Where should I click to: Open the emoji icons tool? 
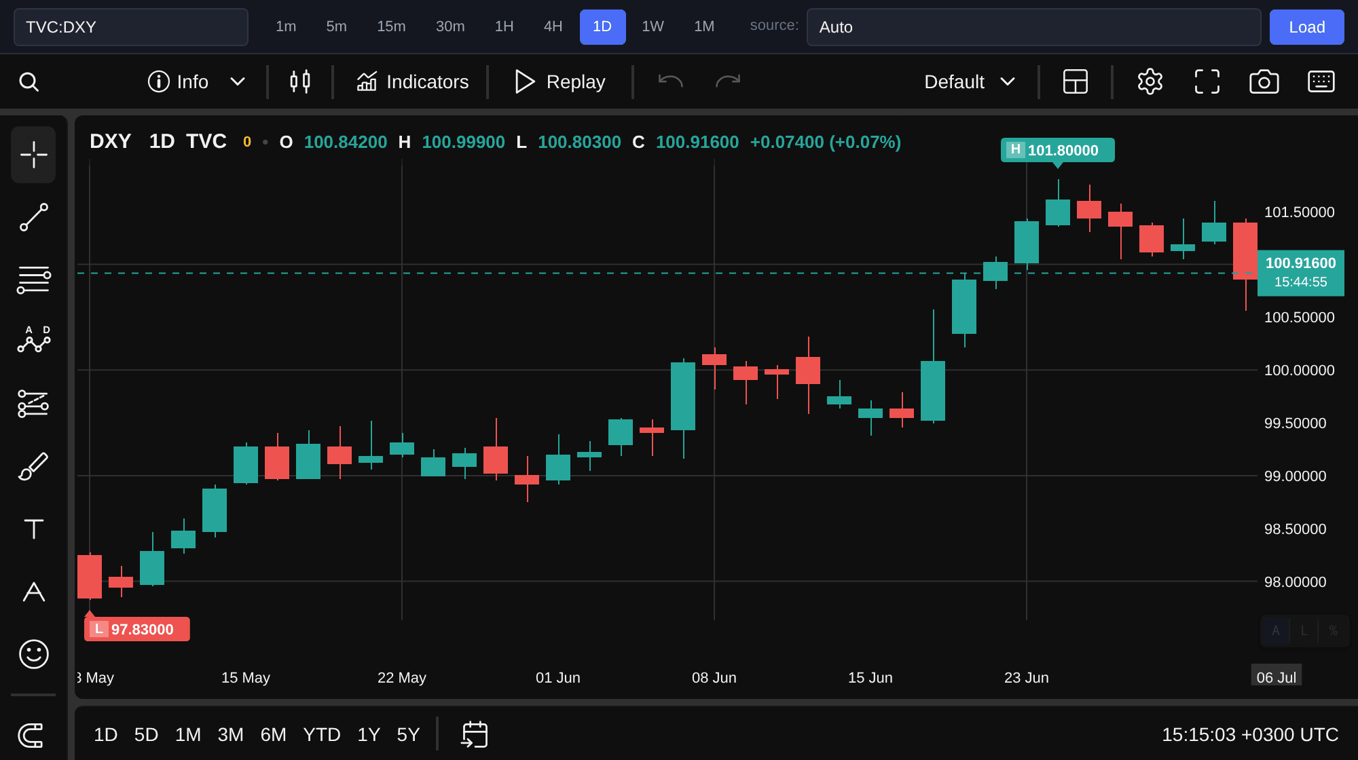tap(33, 654)
